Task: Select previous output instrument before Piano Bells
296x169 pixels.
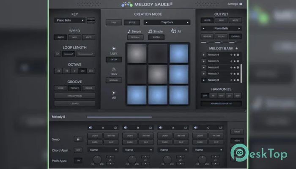Action: [x=203, y=29]
